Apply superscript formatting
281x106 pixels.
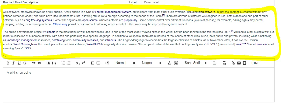tap(83, 63)
